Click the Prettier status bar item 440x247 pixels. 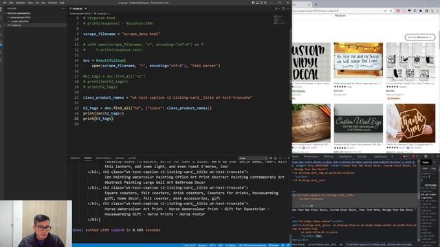(x=274, y=246)
